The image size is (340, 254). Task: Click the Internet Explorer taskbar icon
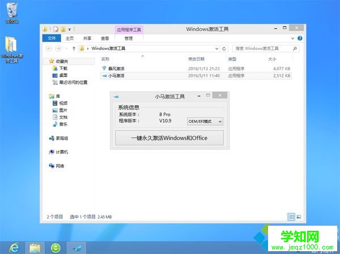[x=14, y=248]
